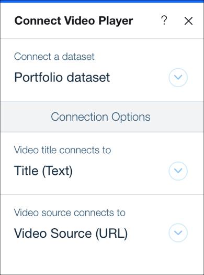Click the 'Video source connects to' label
204x275 pixels.
pyautogui.click(x=70, y=213)
